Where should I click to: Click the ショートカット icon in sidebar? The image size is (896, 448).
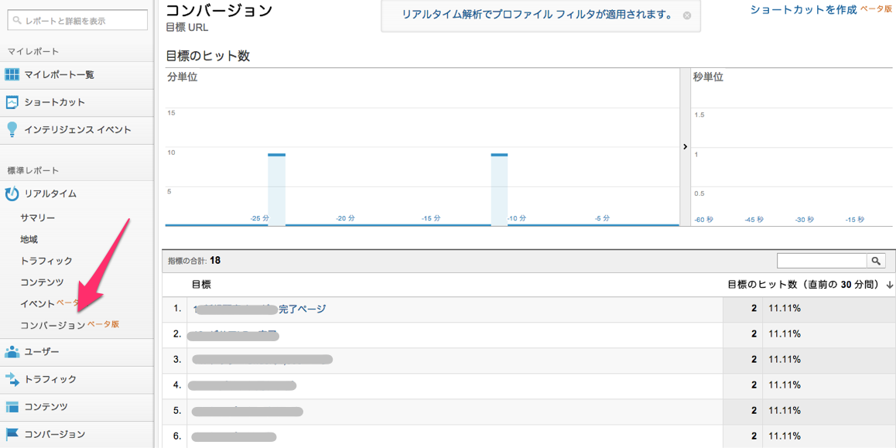pyautogui.click(x=12, y=102)
